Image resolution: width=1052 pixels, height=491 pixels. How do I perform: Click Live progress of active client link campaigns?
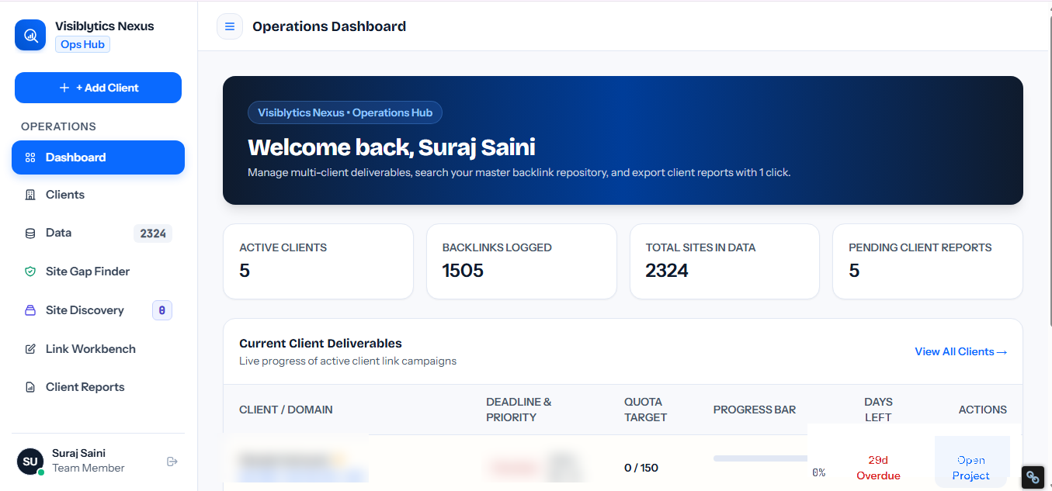pos(348,361)
